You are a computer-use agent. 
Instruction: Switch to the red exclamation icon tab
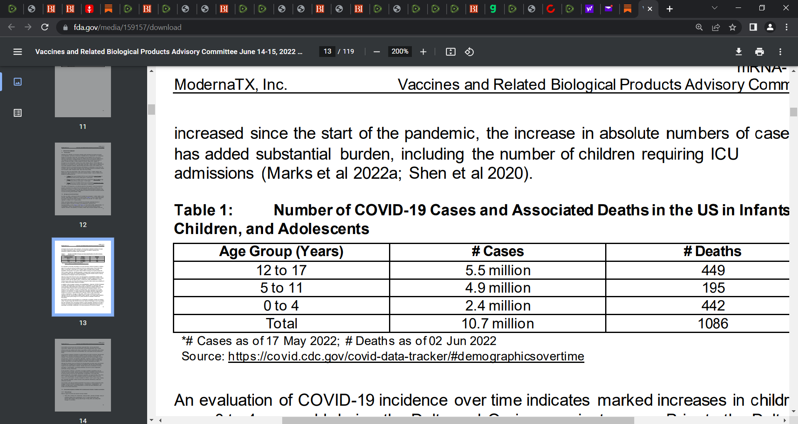[89, 9]
